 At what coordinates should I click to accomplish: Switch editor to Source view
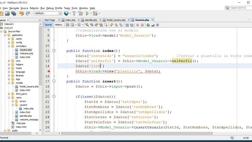point(48,25)
